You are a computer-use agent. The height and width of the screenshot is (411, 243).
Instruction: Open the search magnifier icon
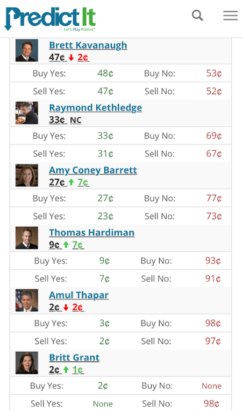[x=197, y=16]
